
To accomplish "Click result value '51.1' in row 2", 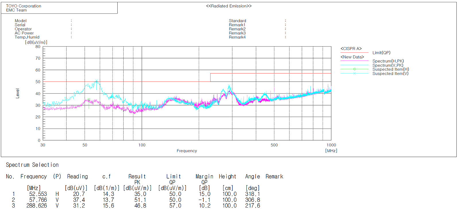I will (x=140, y=200).
